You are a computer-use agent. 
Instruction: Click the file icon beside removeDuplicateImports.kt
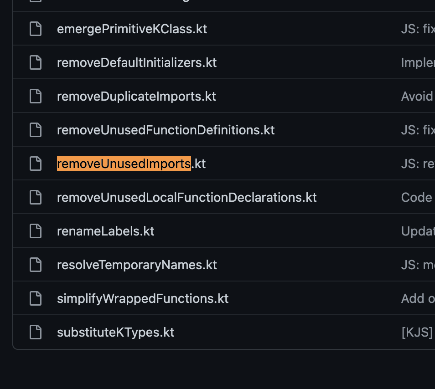(35, 96)
